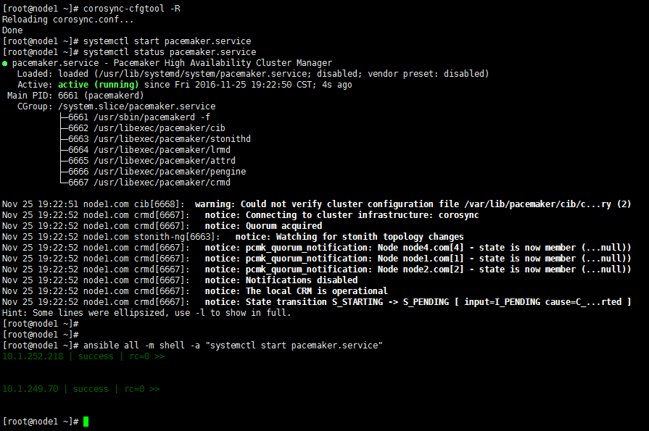Screen dimensions: 649x431
Task: Click the Hint line about ellipsized lines
Action: pyautogui.click(x=146, y=313)
